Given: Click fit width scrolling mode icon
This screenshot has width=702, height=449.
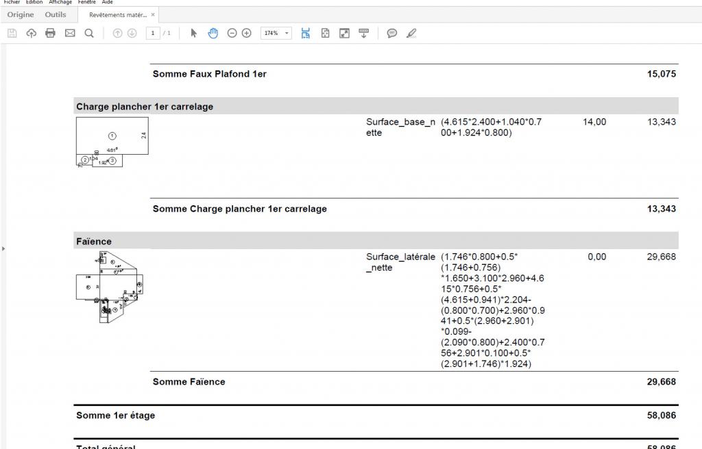Looking at the screenshot, I should point(305,33).
